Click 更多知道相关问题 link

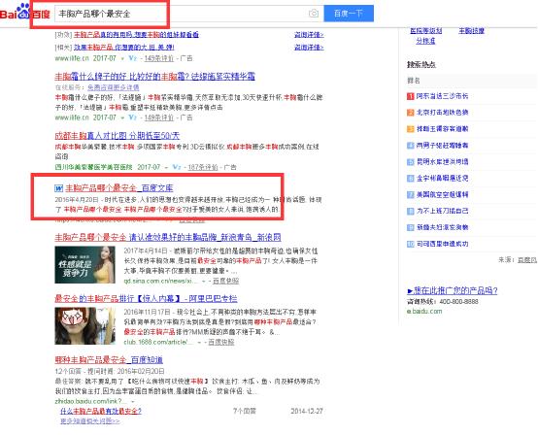pos(90,421)
